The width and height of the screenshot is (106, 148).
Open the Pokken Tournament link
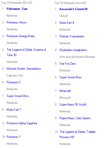pyautogui.click(x=72, y=36)
